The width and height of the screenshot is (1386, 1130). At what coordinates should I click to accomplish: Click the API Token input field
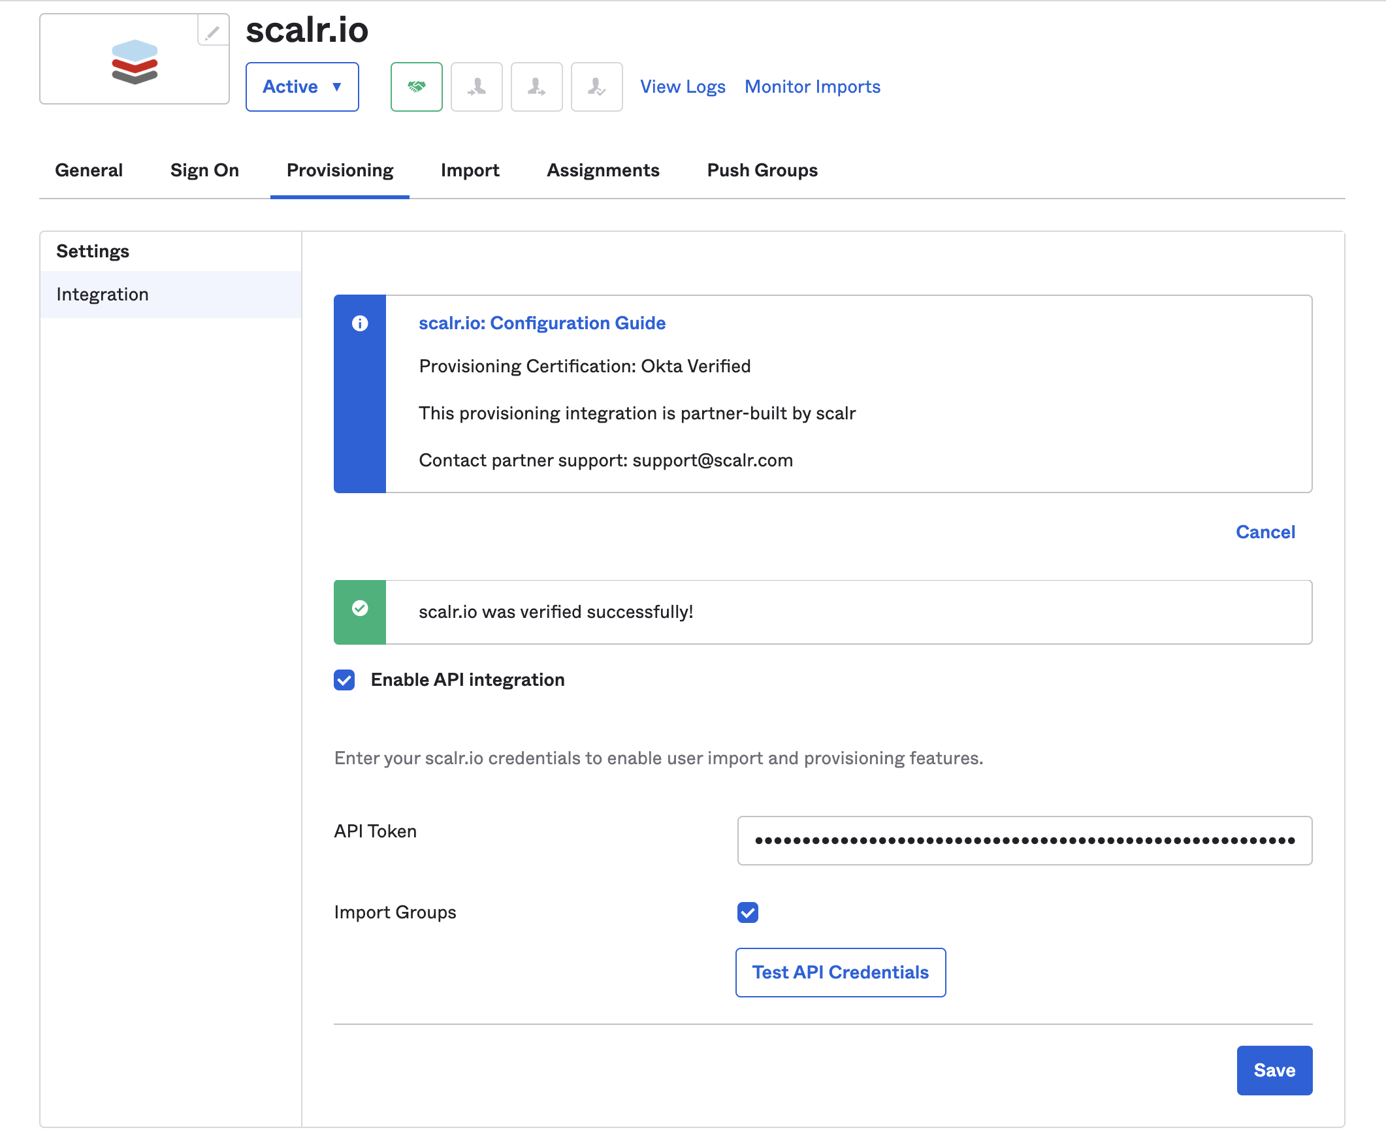click(x=1024, y=841)
